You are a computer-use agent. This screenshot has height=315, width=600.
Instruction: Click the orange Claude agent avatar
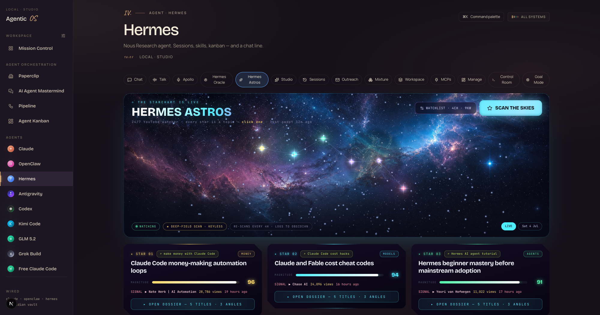pos(11,149)
